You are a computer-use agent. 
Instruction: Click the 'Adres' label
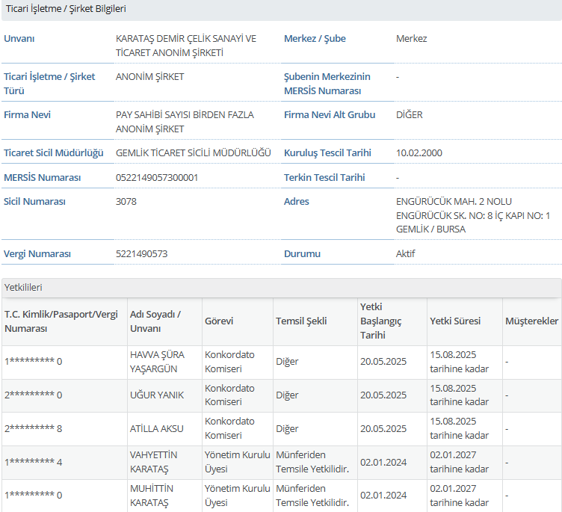coord(296,202)
